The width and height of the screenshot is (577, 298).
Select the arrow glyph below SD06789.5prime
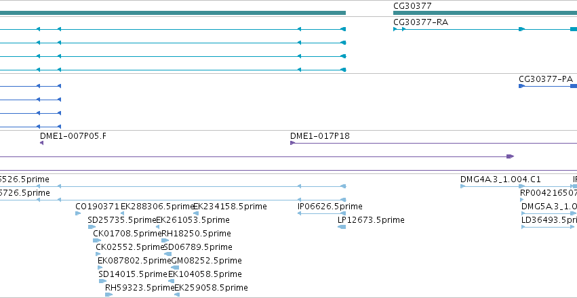pos(167,254)
